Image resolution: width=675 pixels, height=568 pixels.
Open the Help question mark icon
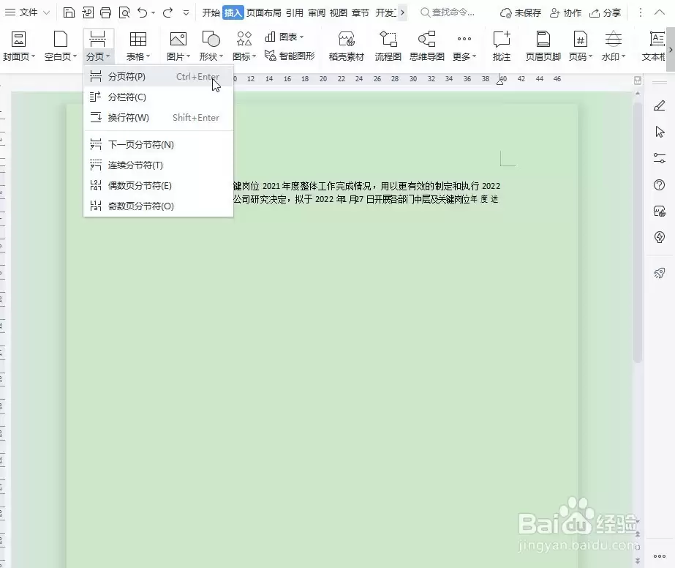pos(660,185)
